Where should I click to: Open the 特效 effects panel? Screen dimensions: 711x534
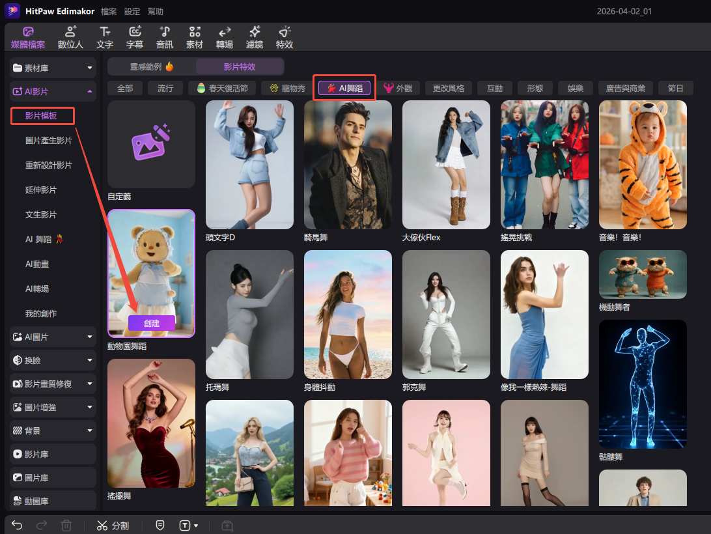pos(285,37)
